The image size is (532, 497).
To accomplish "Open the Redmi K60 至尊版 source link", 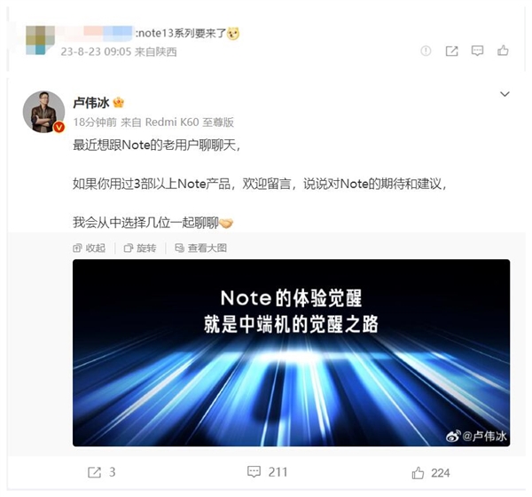I will tap(190, 122).
